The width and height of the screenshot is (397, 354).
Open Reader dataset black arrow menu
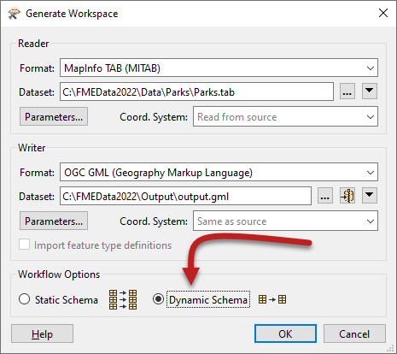point(370,91)
